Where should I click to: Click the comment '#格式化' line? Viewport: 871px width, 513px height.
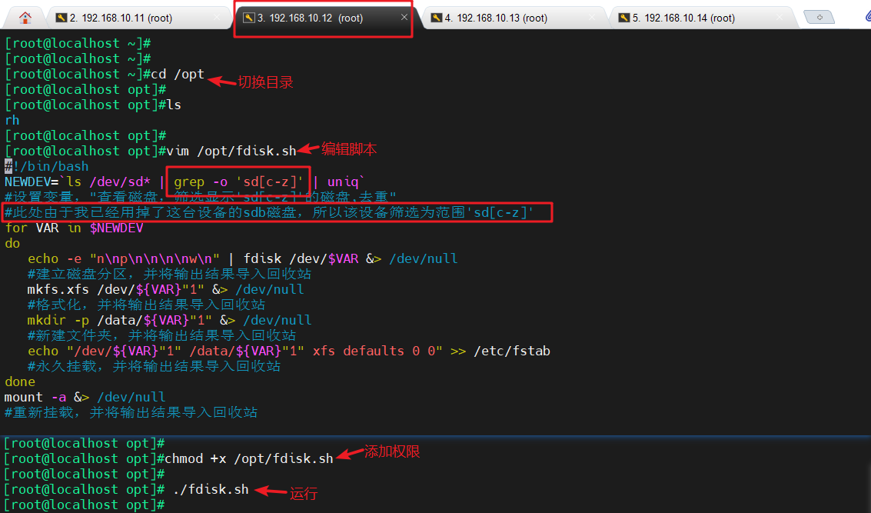[x=146, y=305]
